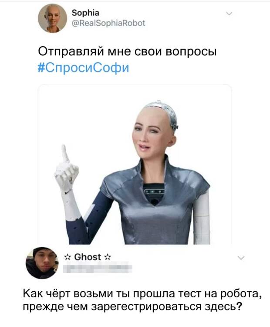Open the attached robot photo

(x=135, y=164)
